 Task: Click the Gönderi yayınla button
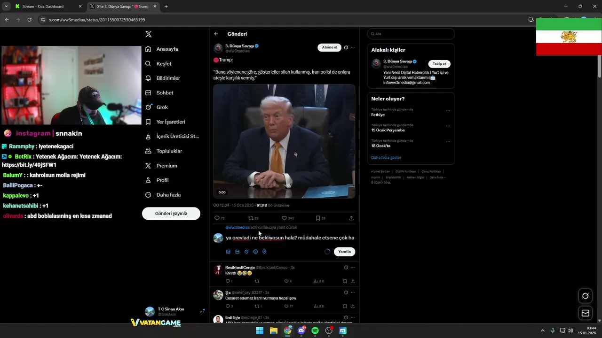(x=171, y=214)
